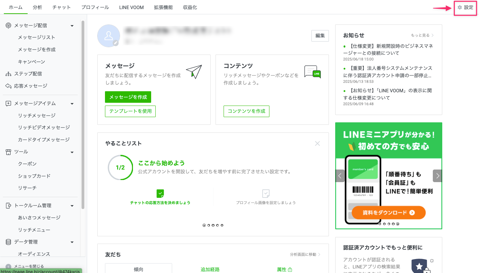This screenshot has width=479, height=273.
Task: Open the プロフィール tab
Action: [x=95, y=7]
